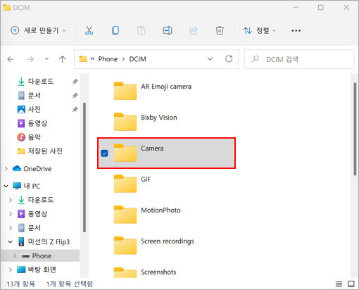Viewport: 359px width, 290px height.
Task: Select the GIF folder
Action: [x=166, y=184]
